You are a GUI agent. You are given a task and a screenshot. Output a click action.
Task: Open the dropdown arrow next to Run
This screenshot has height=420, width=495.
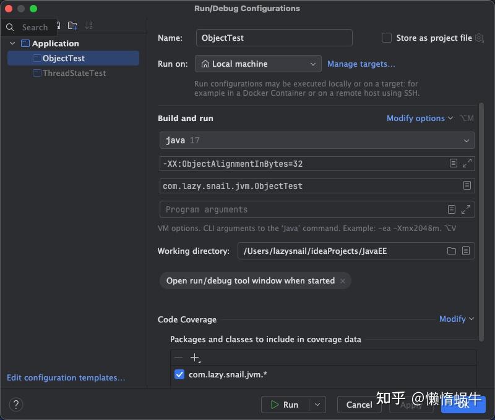pos(317,405)
